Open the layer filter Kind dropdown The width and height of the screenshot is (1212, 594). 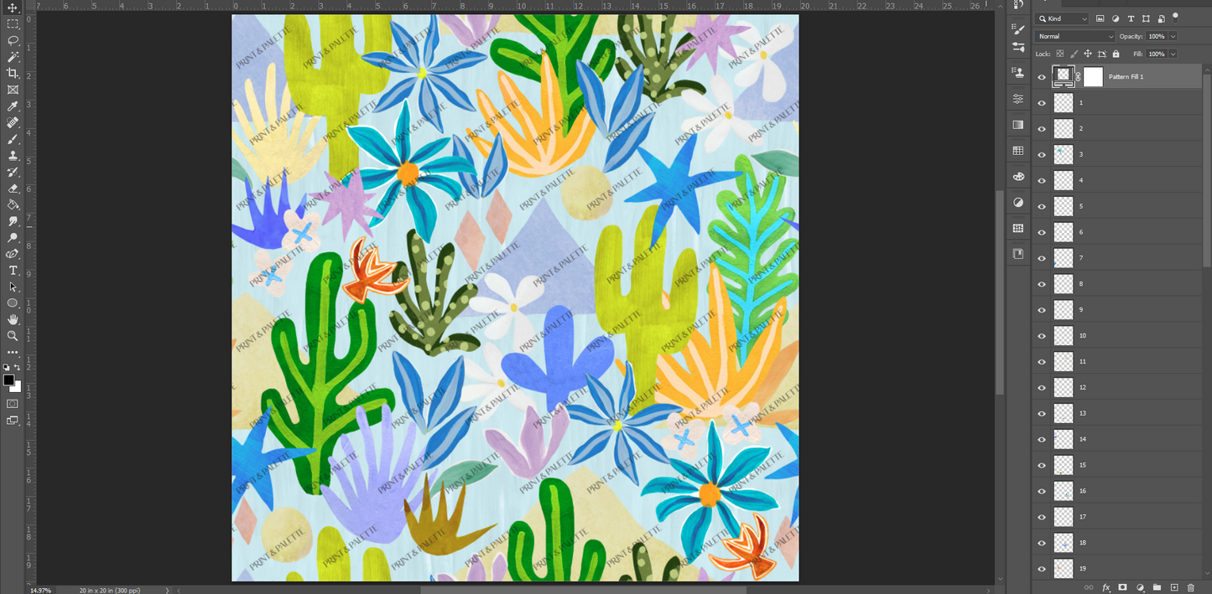click(x=1063, y=18)
